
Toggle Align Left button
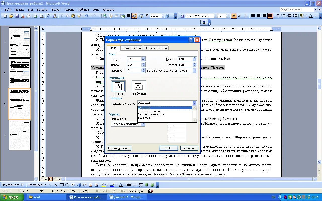pos(253,16)
